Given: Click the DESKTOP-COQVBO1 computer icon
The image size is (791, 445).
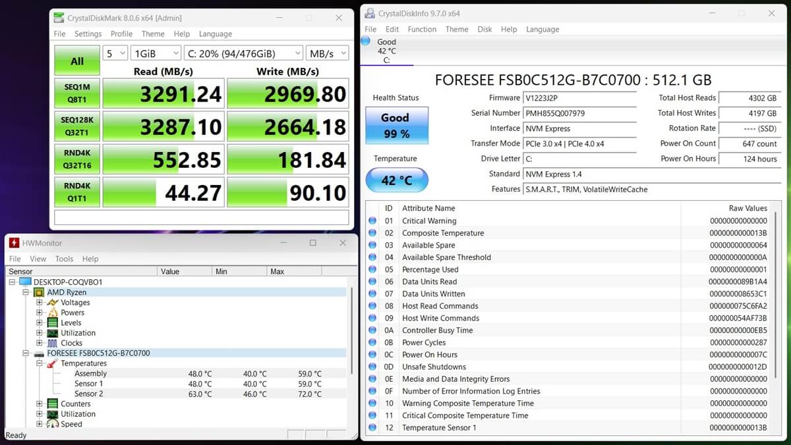Looking at the screenshot, I should pyautogui.click(x=25, y=282).
